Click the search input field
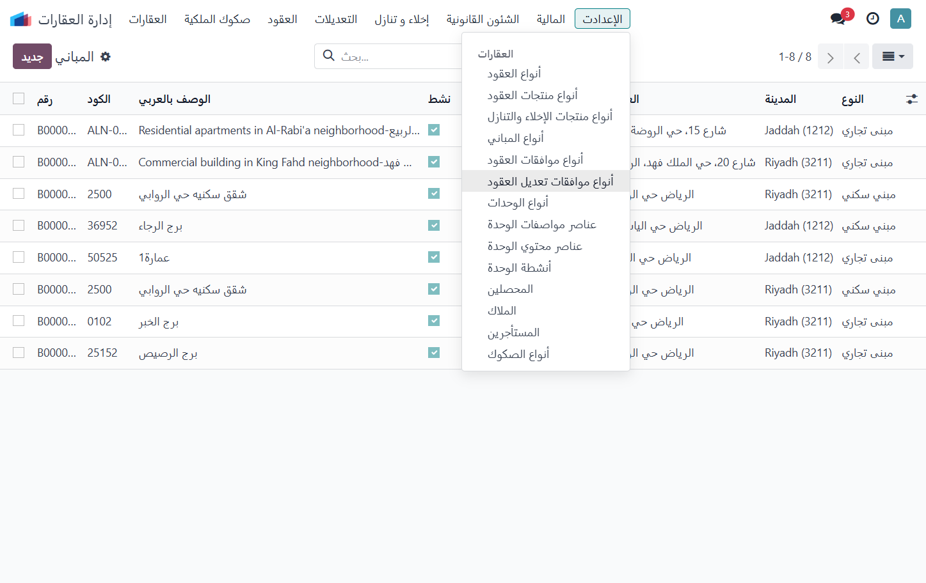Viewport: 926px width, 583px height. coord(400,56)
